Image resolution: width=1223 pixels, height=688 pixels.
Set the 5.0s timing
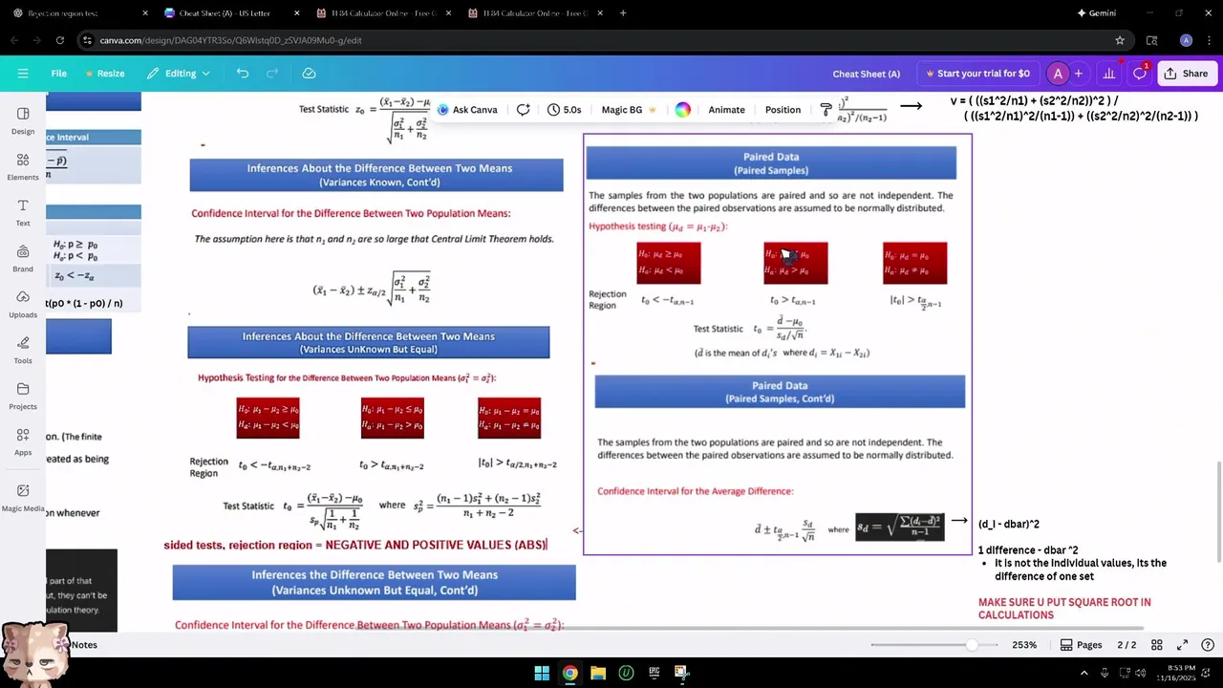click(x=565, y=110)
